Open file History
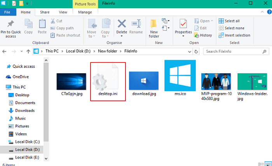This screenshot has width=272, height=166. point(203,35)
